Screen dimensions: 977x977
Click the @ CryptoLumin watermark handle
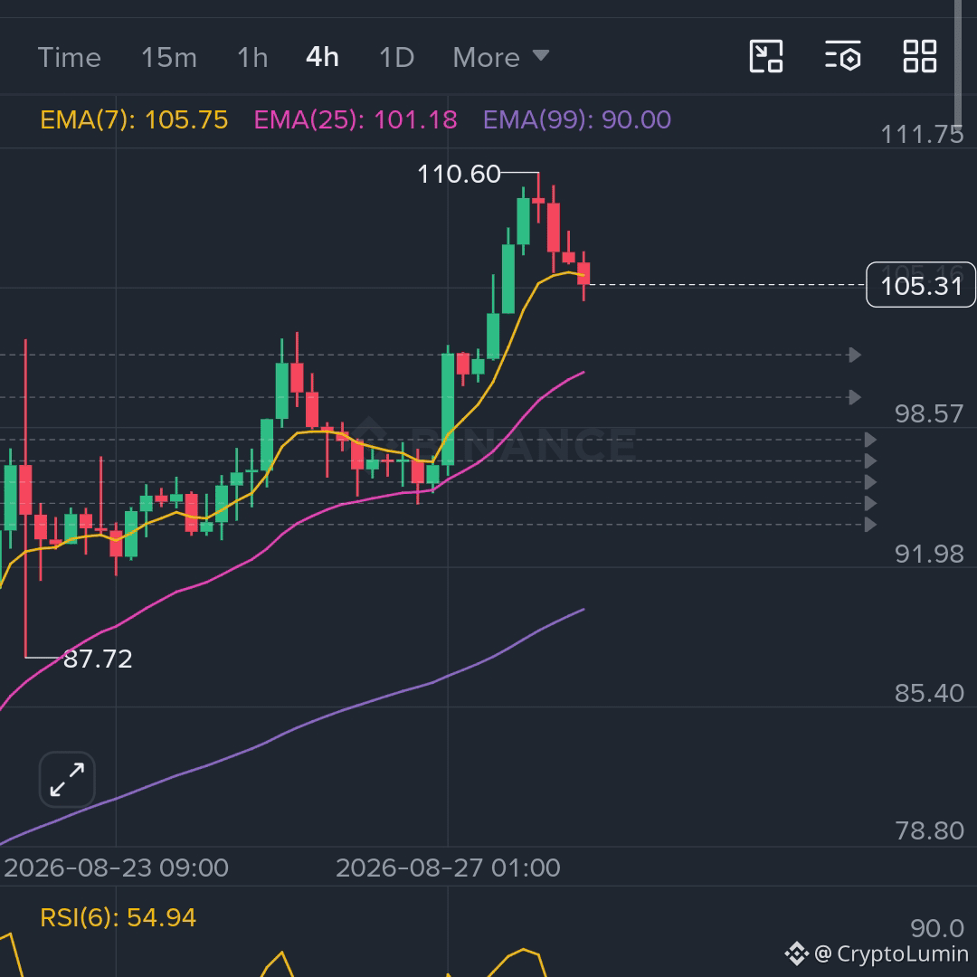click(x=891, y=953)
